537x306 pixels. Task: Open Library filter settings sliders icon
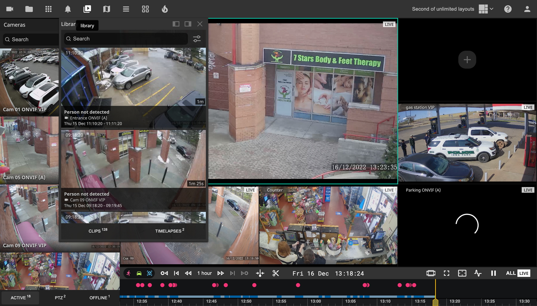click(x=197, y=39)
